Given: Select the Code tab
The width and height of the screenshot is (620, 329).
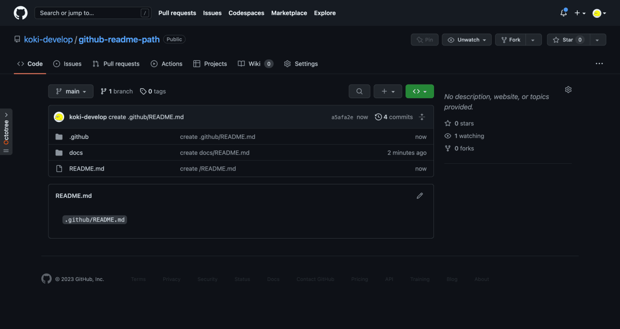Looking at the screenshot, I should [x=30, y=64].
